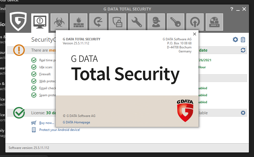Click the Android device phone icon

(x=34, y=130)
